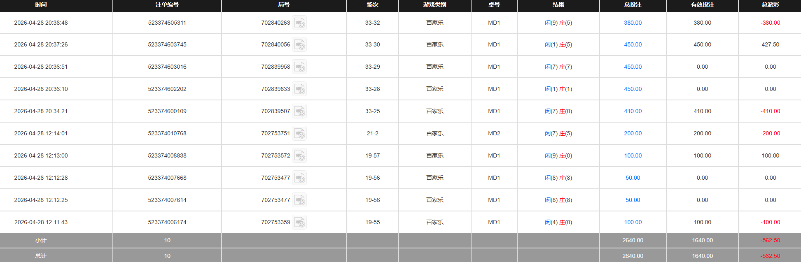Open the 380.00 total bet link

click(633, 23)
